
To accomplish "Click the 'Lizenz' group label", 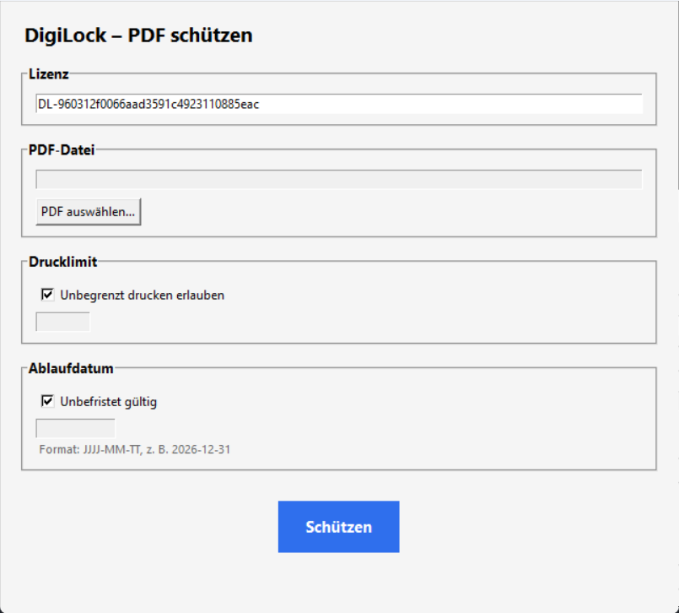I will point(49,74).
